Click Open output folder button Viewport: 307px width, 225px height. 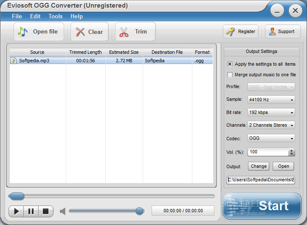tap(283, 166)
